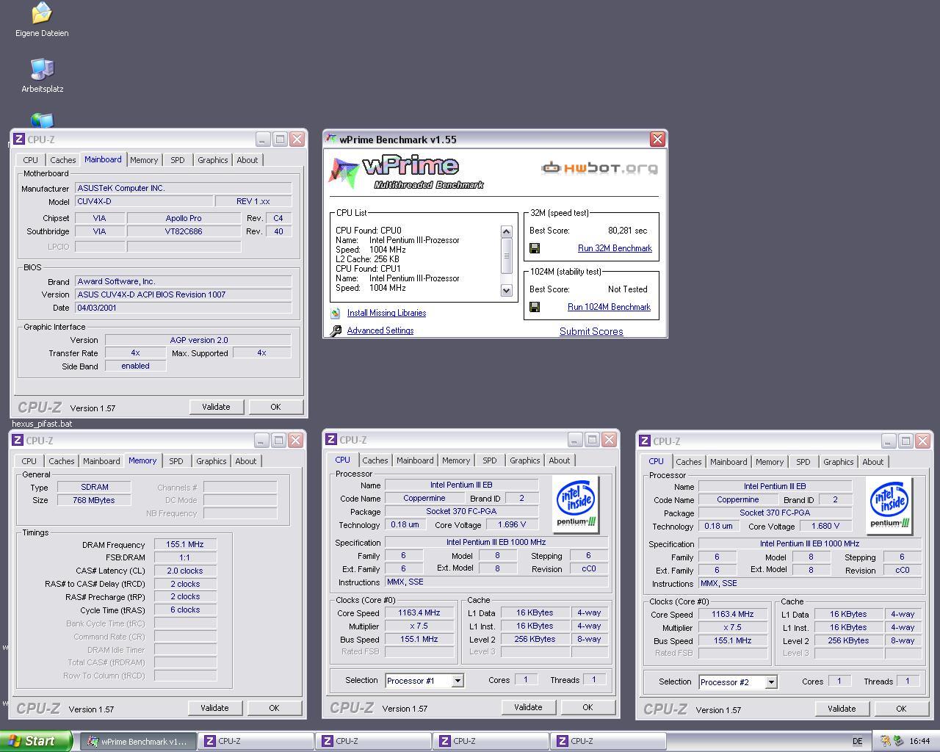Run the 1024M Benchmark

(x=609, y=307)
